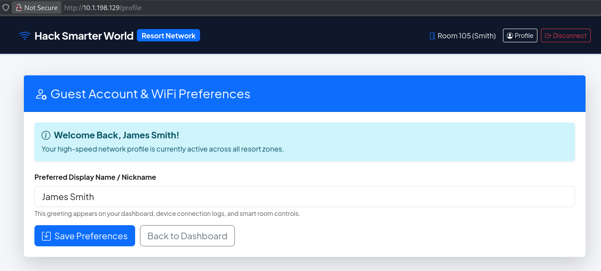Screen dimensions: 601x271
Task: Click the high-speed network profile status text
Action: point(163,149)
